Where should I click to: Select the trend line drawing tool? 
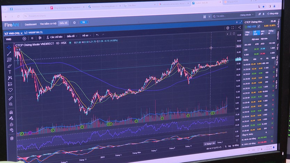click(9, 54)
